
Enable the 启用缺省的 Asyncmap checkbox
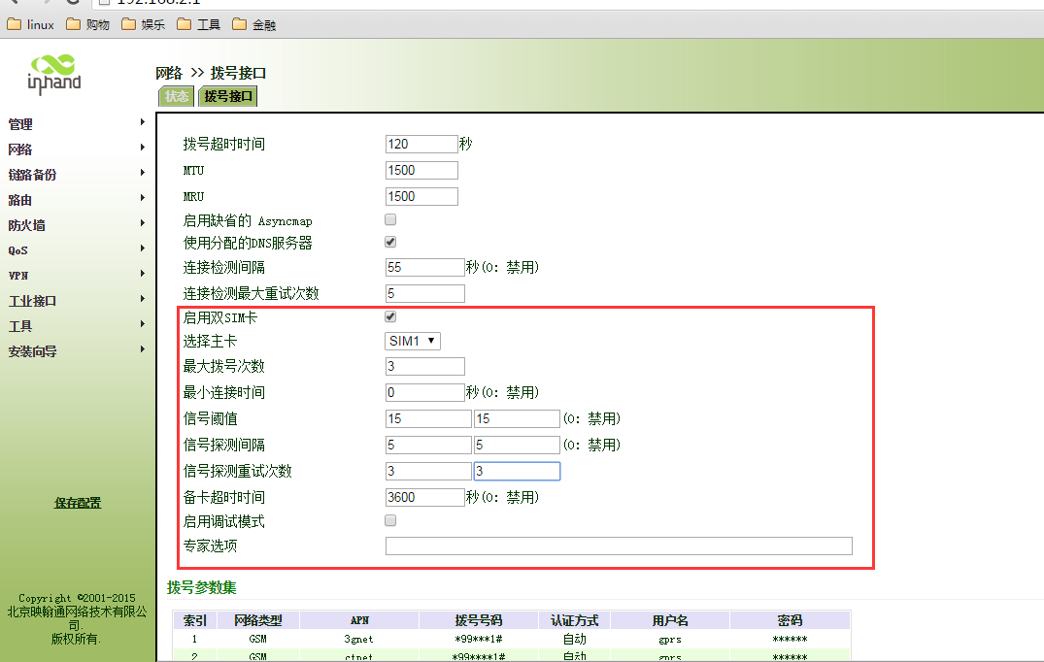click(390, 220)
